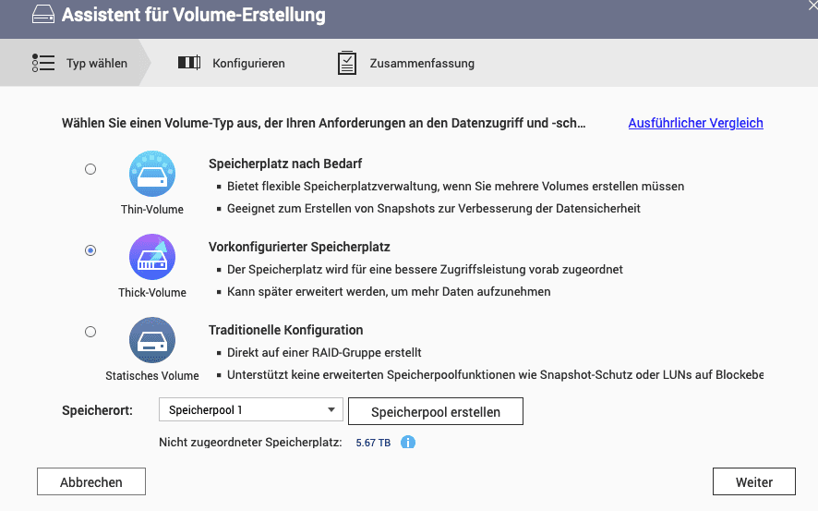Click the Zusammenfassung clipboard icon
The image size is (818, 511).
point(347,63)
